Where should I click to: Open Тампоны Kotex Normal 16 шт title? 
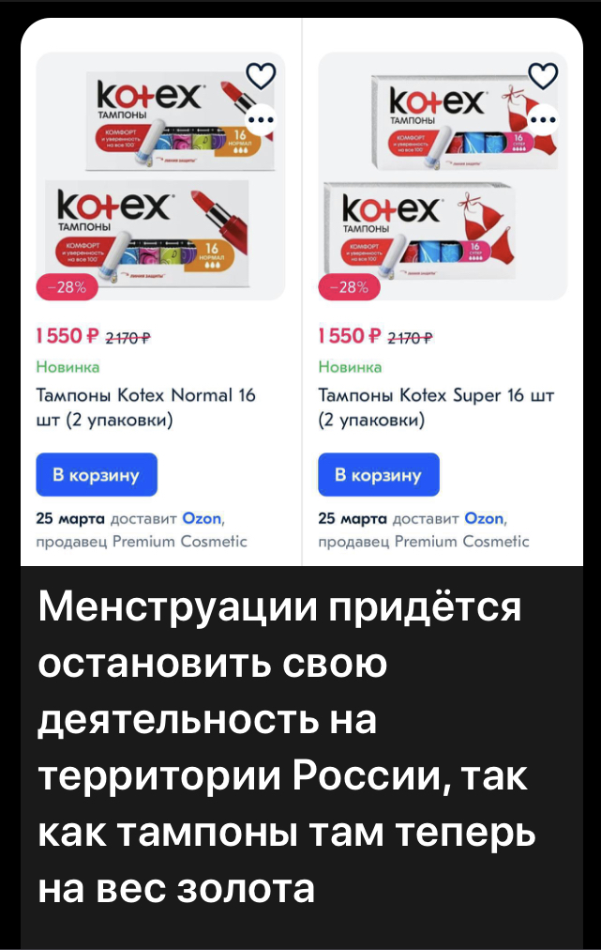click(146, 407)
